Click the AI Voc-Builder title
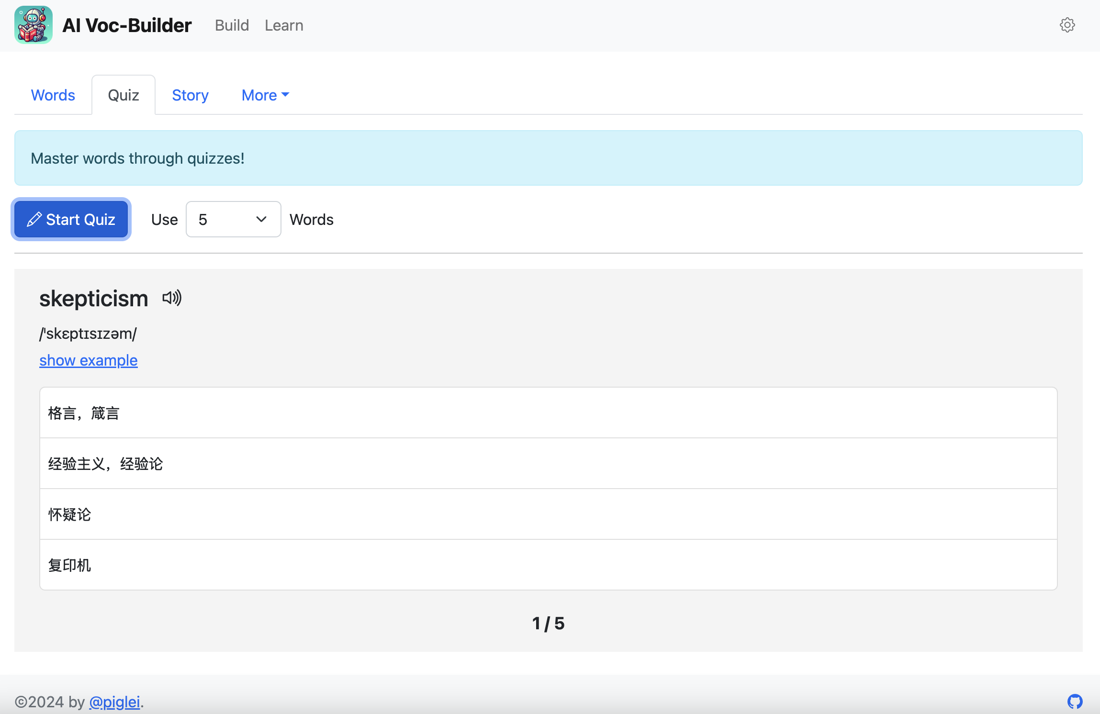This screenshot has height=714, width=1100. (127, 25)
